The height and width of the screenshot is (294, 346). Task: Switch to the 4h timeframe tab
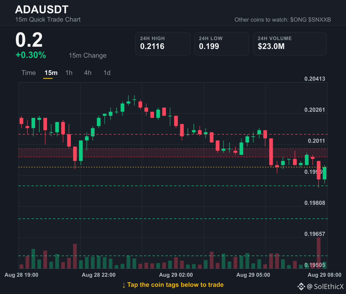tap(88, 73)
